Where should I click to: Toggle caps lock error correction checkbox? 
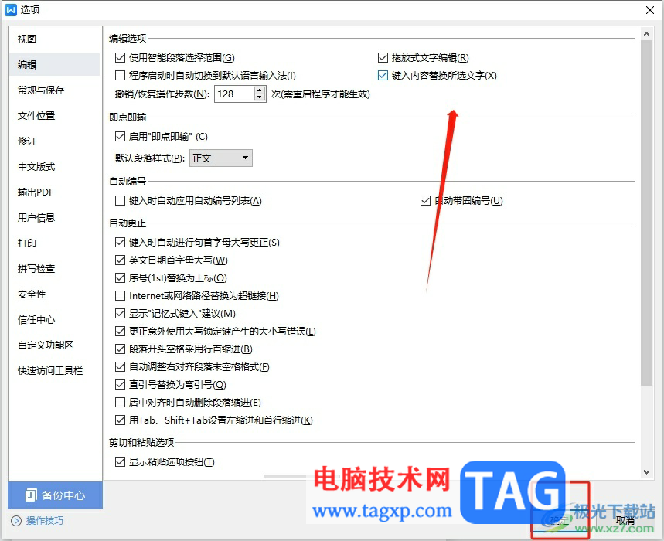121,331
